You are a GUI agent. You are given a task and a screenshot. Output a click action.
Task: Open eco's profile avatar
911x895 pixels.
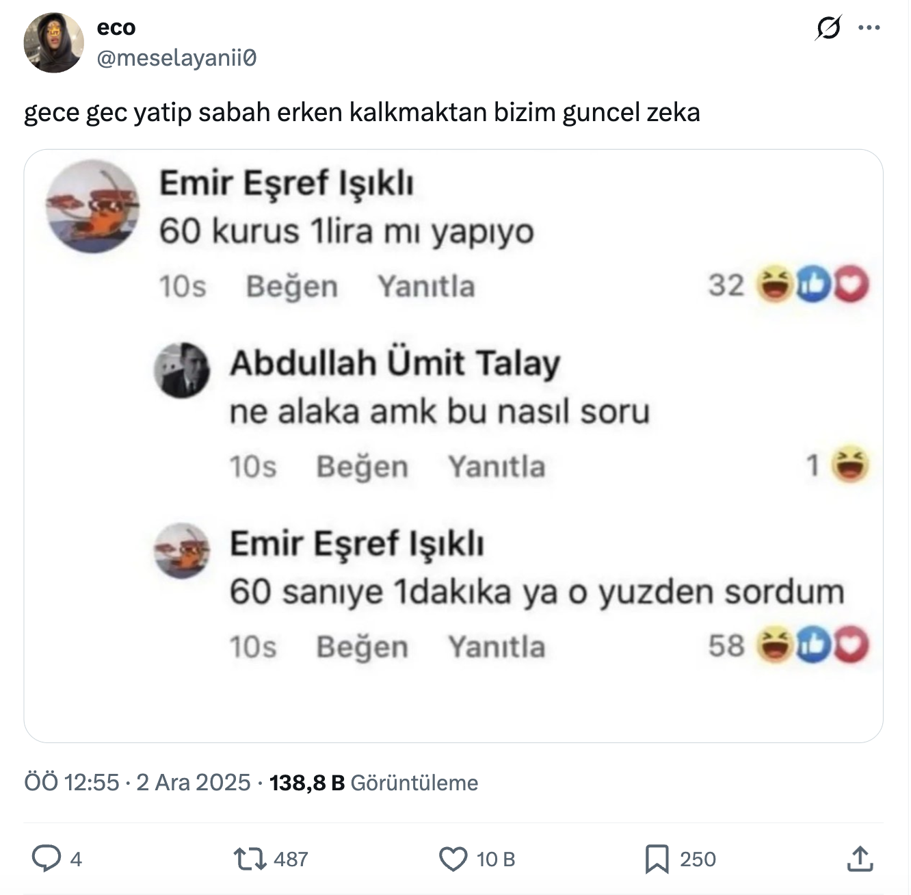click(54, 42)
